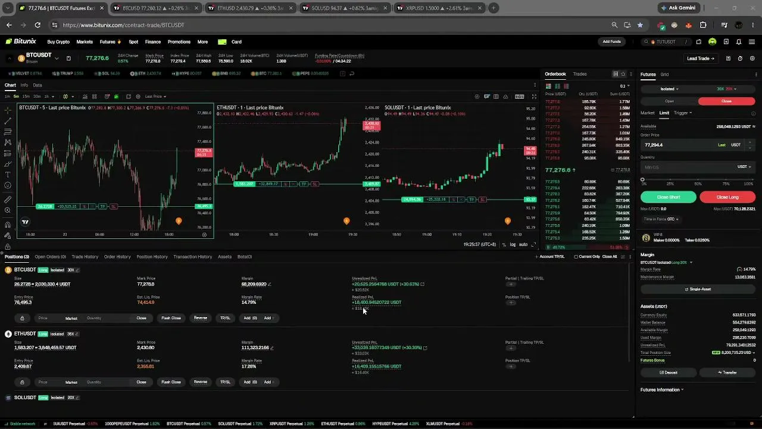The image size is (762, 429).
Task: Click the green user avatar icon
Action: (713, 42)
